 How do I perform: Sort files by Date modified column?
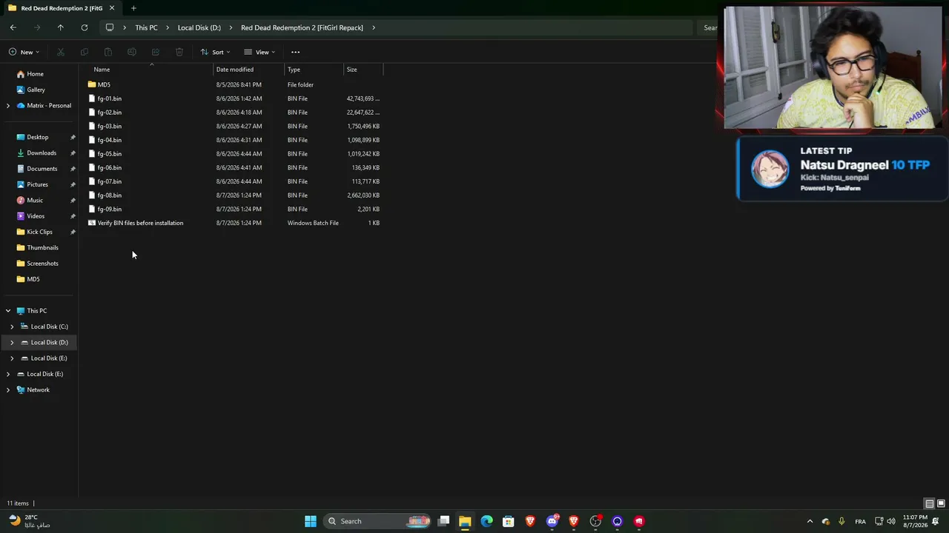point(235,70)
